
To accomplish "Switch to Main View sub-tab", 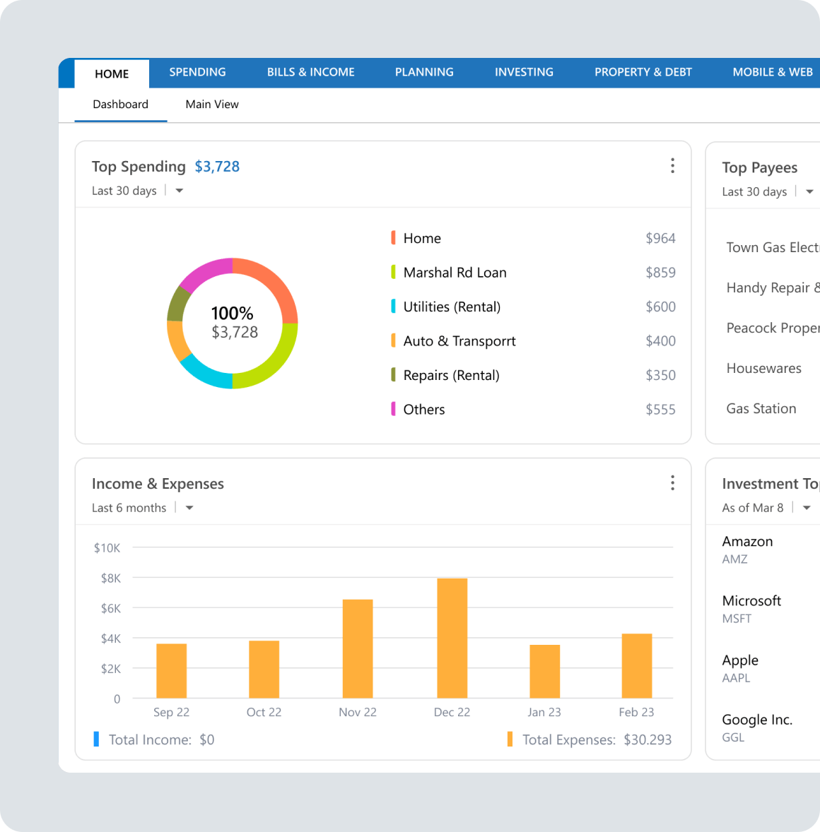I will [211, 105].
